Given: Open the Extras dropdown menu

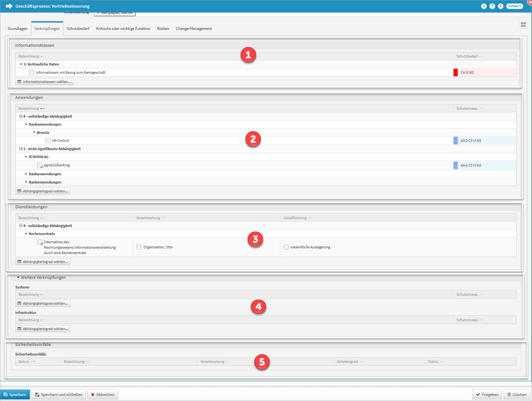Looking at the screenshot, I should tap(514, 6).
